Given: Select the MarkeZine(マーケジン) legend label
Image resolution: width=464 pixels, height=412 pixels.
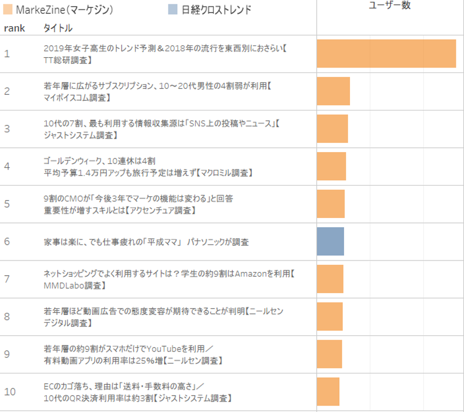Looking at the screenshot, I should [67, 10].
